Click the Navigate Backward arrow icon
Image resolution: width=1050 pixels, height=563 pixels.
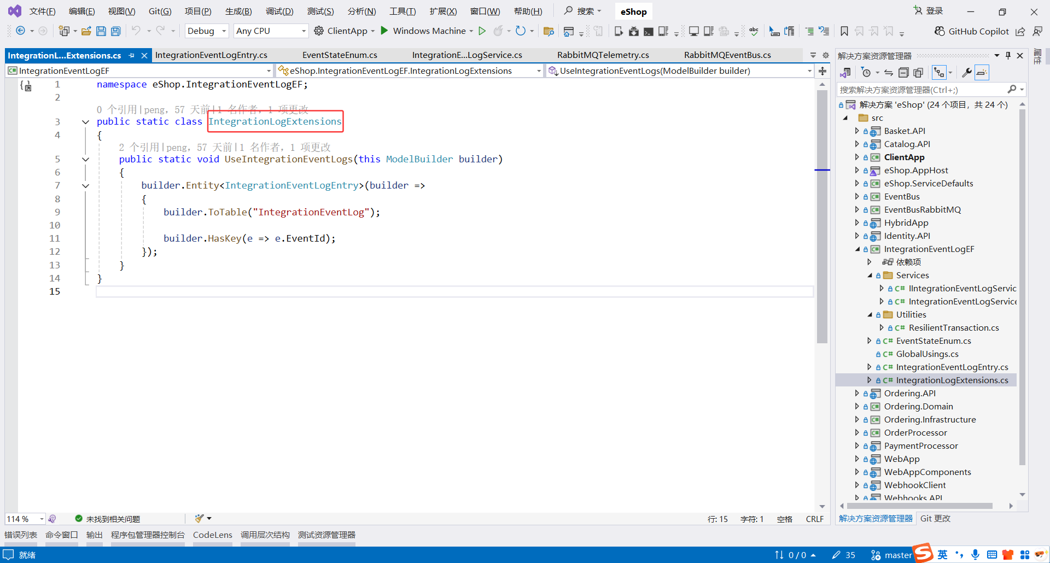[20, 31]
